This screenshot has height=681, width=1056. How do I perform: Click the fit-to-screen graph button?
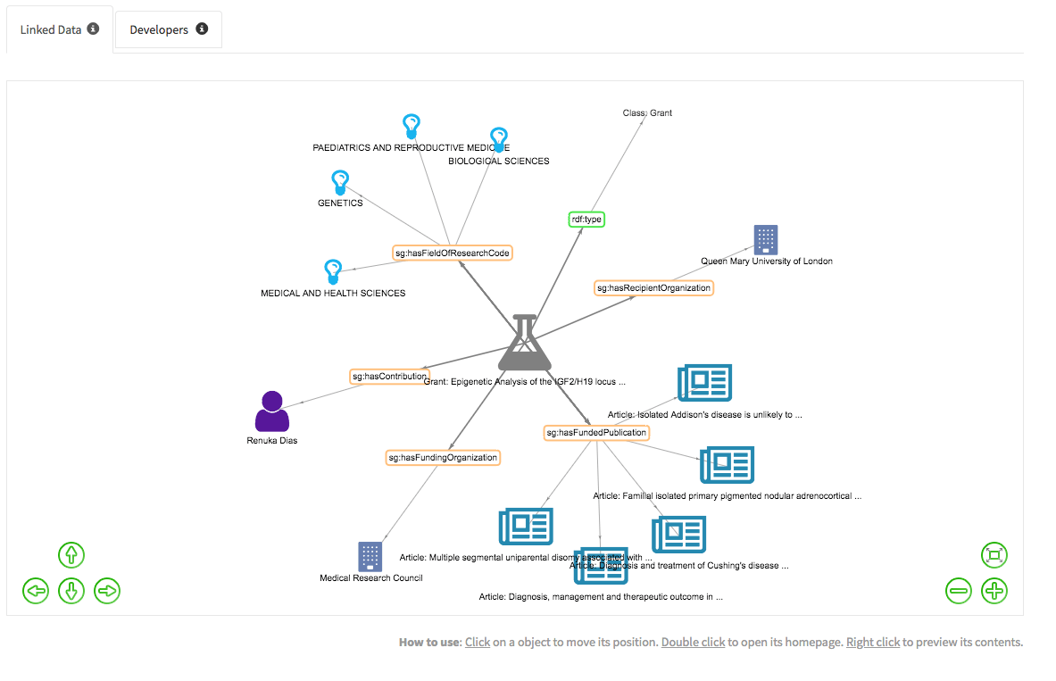click(994, 555)
